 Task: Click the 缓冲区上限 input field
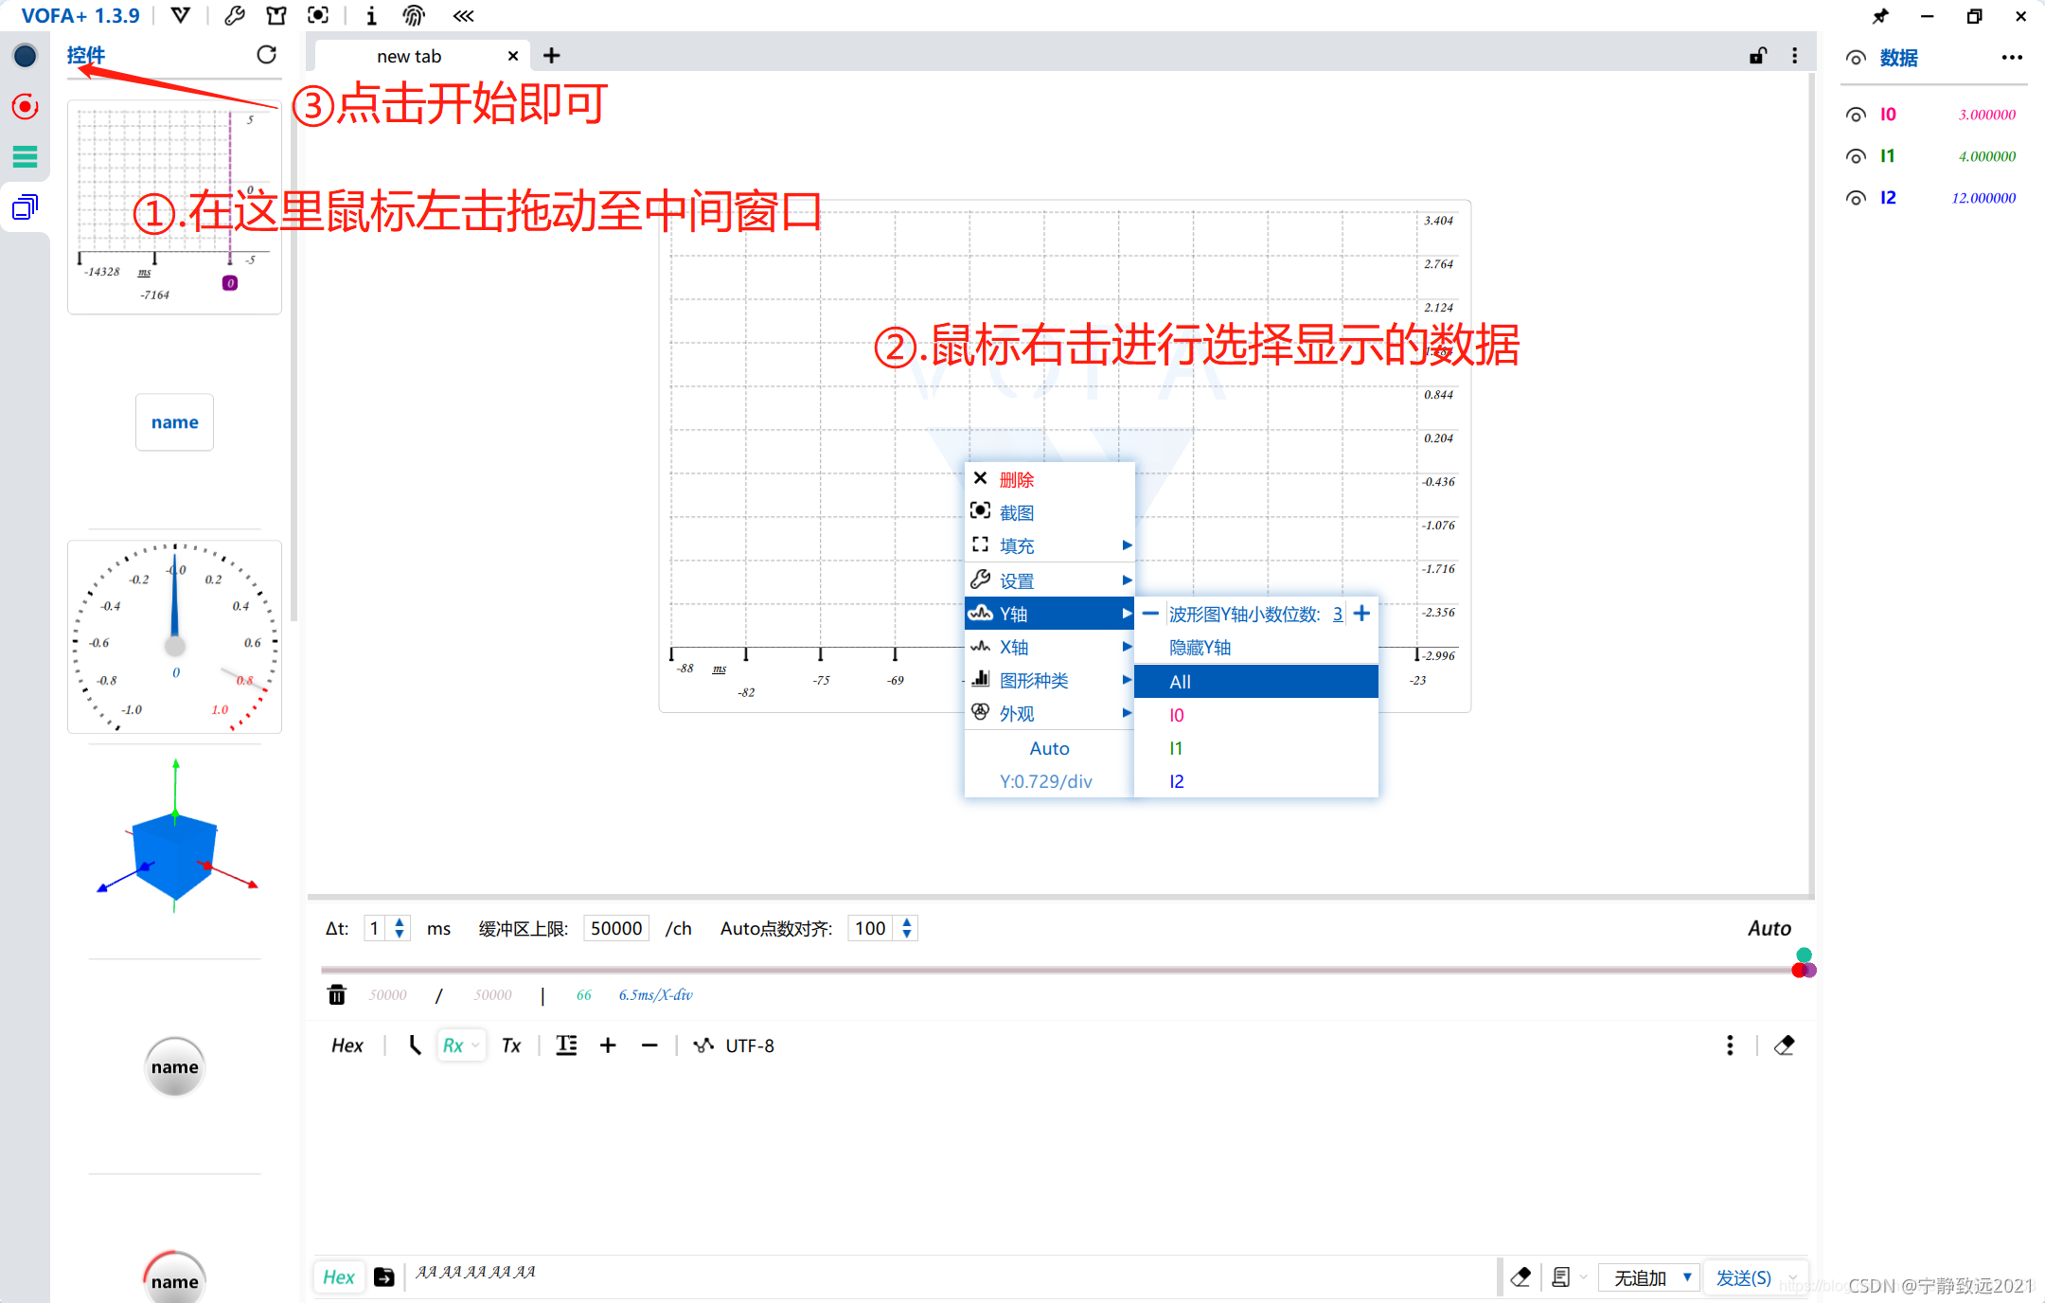616,928
